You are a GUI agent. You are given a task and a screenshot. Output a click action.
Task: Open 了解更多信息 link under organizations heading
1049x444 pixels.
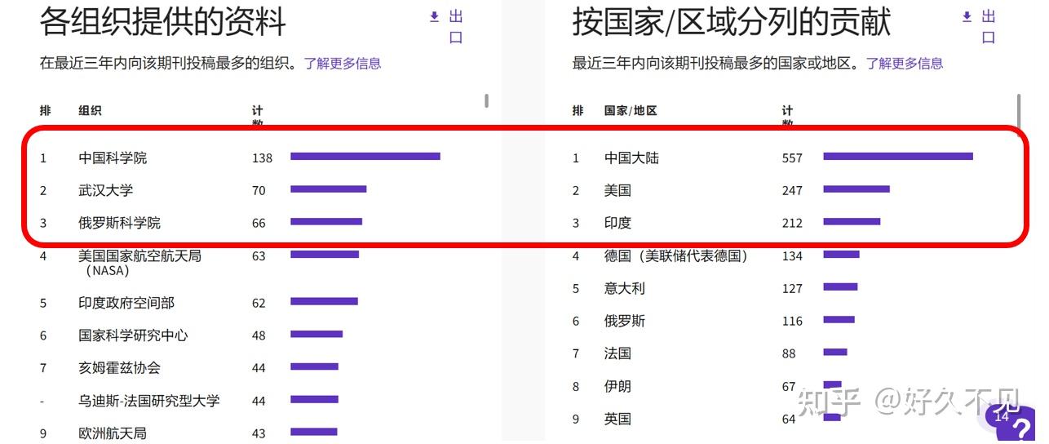pyautogui.click(x=343, y=63)
